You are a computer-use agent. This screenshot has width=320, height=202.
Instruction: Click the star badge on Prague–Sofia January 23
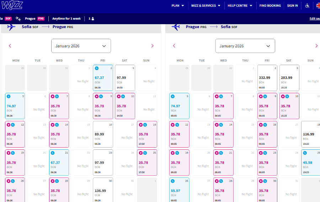click(261, 153)
